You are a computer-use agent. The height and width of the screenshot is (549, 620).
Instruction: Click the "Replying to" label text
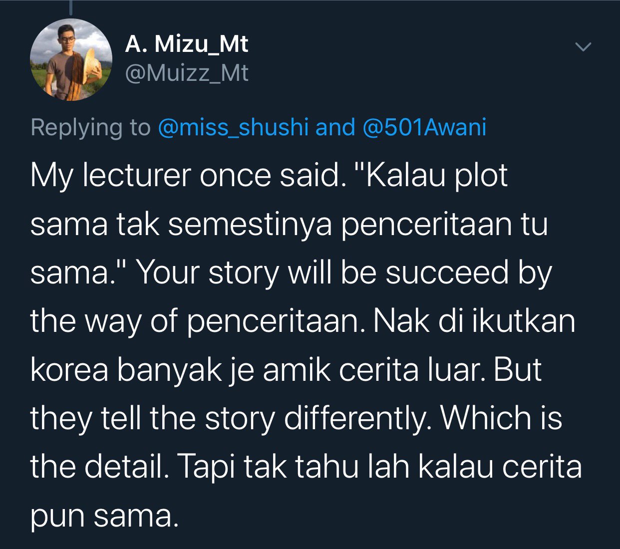[x=90, y=127]
